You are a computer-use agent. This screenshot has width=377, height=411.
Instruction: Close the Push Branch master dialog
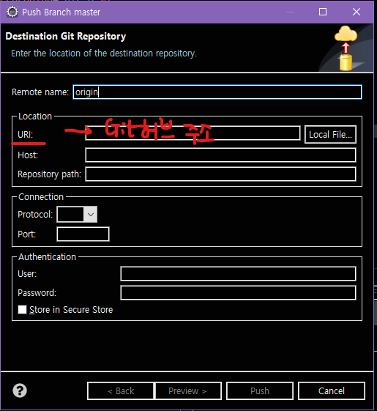(357, 12)
